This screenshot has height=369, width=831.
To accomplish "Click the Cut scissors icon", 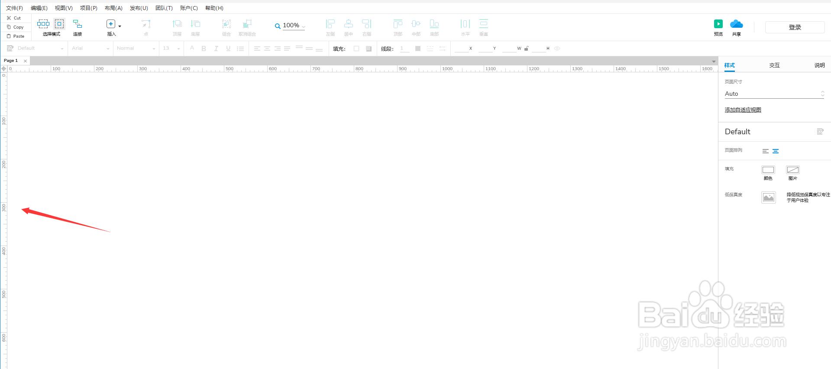I will point(9,18).
